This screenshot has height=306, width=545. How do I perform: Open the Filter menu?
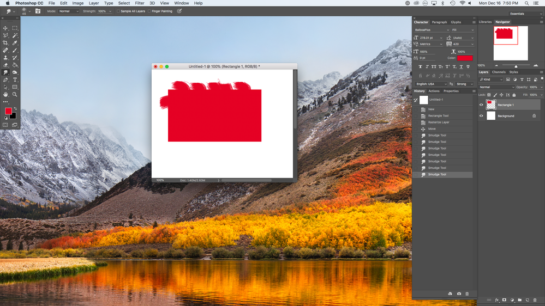tap(139, 3)
